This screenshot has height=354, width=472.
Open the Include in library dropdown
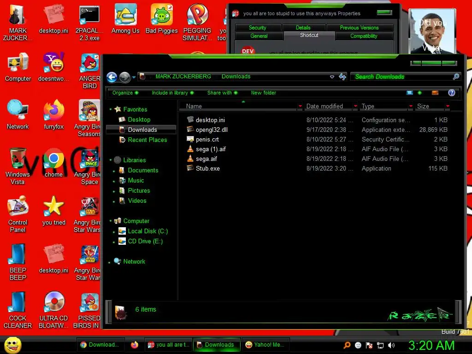[173, 93]
